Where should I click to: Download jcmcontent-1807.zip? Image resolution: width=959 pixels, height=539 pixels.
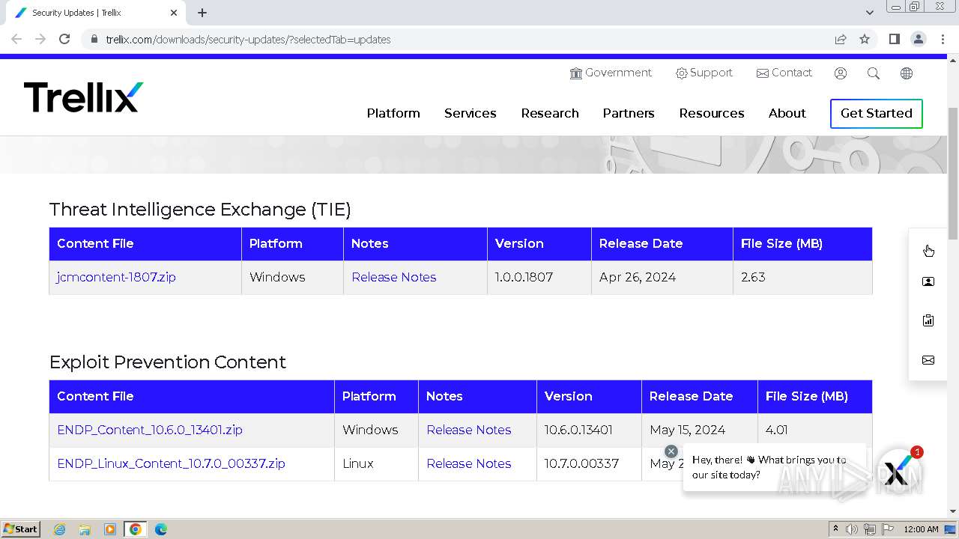click(116, 277)
